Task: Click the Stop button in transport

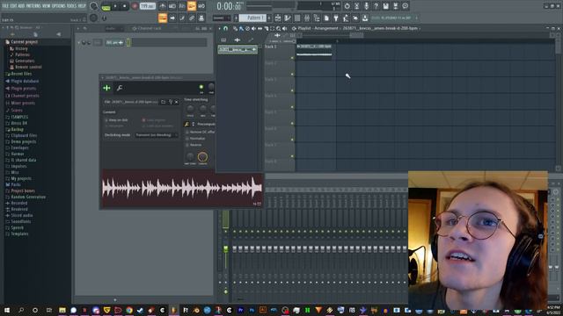Action: (x=124, y=6)
